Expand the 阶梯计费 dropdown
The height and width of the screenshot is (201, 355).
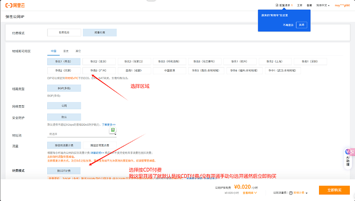click(300, 193)
